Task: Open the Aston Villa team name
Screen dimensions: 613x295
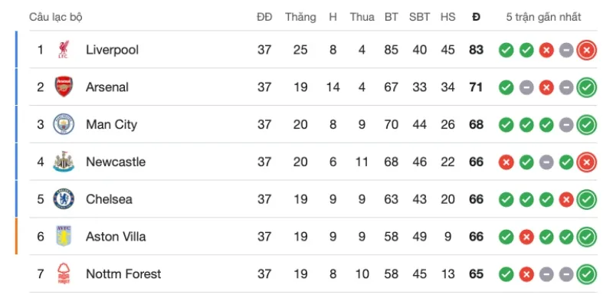Action: (116, 237)
